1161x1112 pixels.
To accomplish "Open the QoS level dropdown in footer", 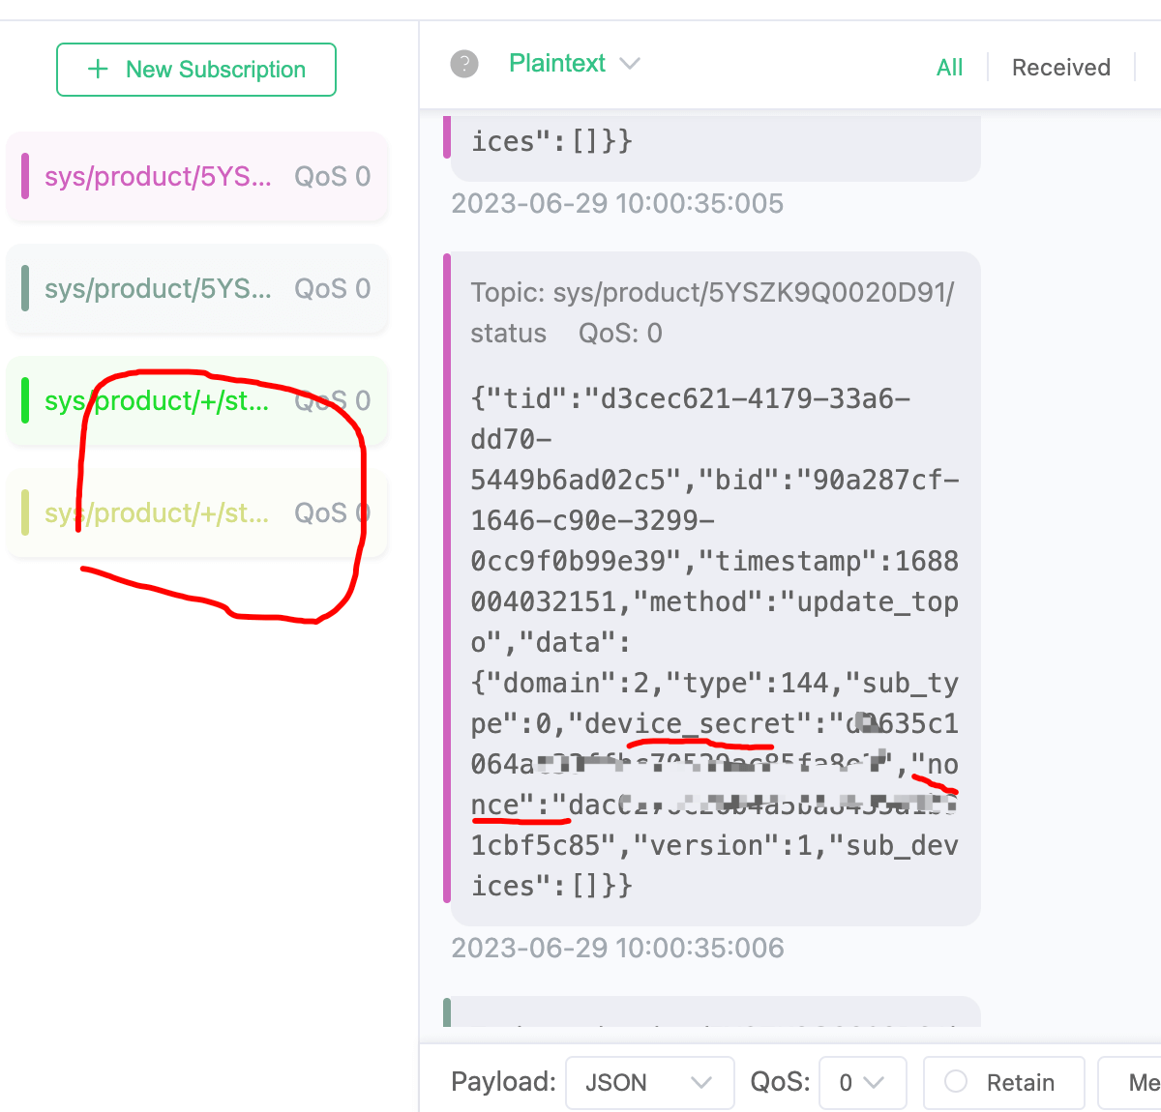I will point(861,1082).
